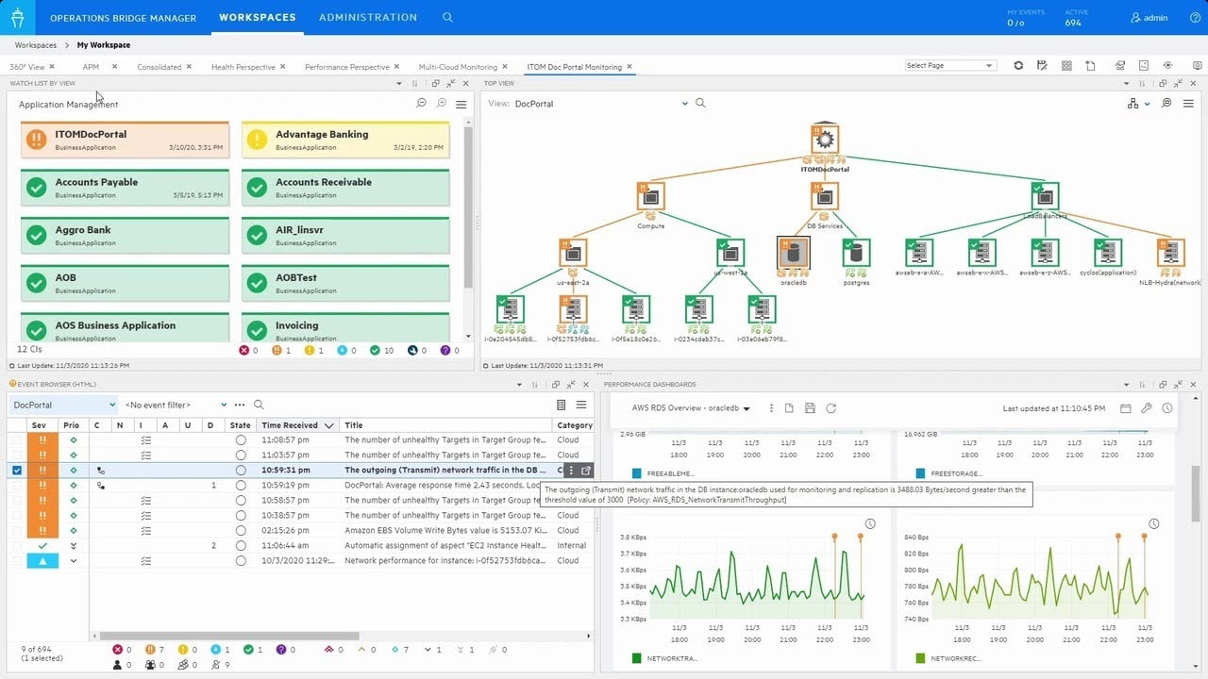Open the kebab menu beside AWS RDS Overview
1208x679 pixels.
(771, 408)
